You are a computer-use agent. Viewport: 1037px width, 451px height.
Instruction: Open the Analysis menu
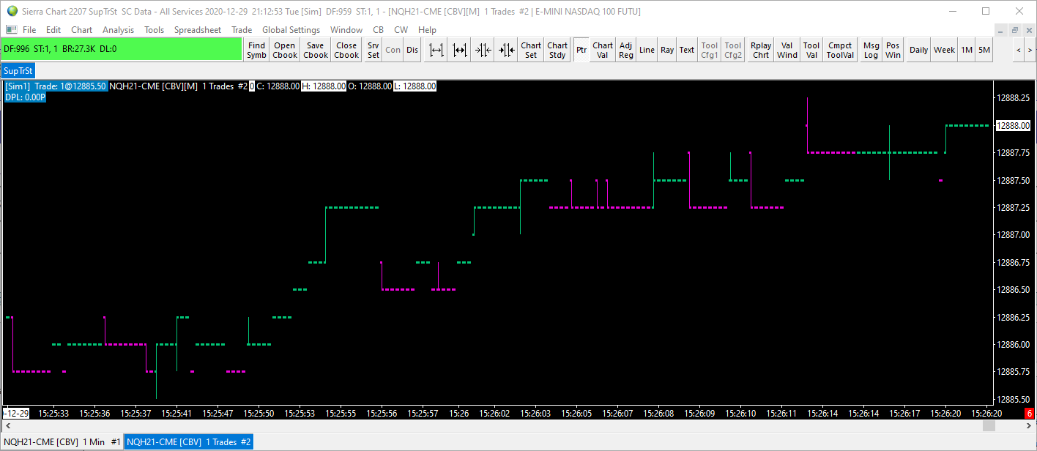point(119,30)
